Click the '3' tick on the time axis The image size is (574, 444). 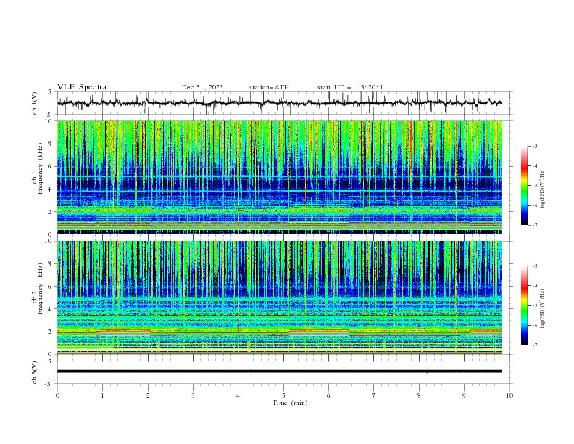click(193, 395)
